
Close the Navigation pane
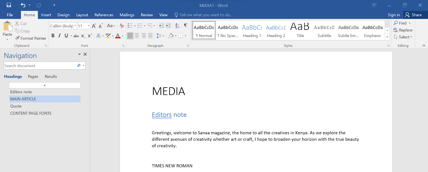[85, 54]
